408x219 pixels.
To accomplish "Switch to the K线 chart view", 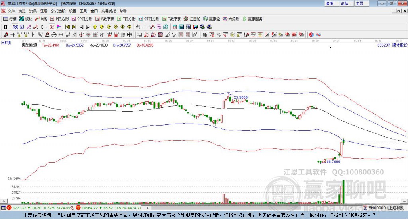I will (41, 19).
